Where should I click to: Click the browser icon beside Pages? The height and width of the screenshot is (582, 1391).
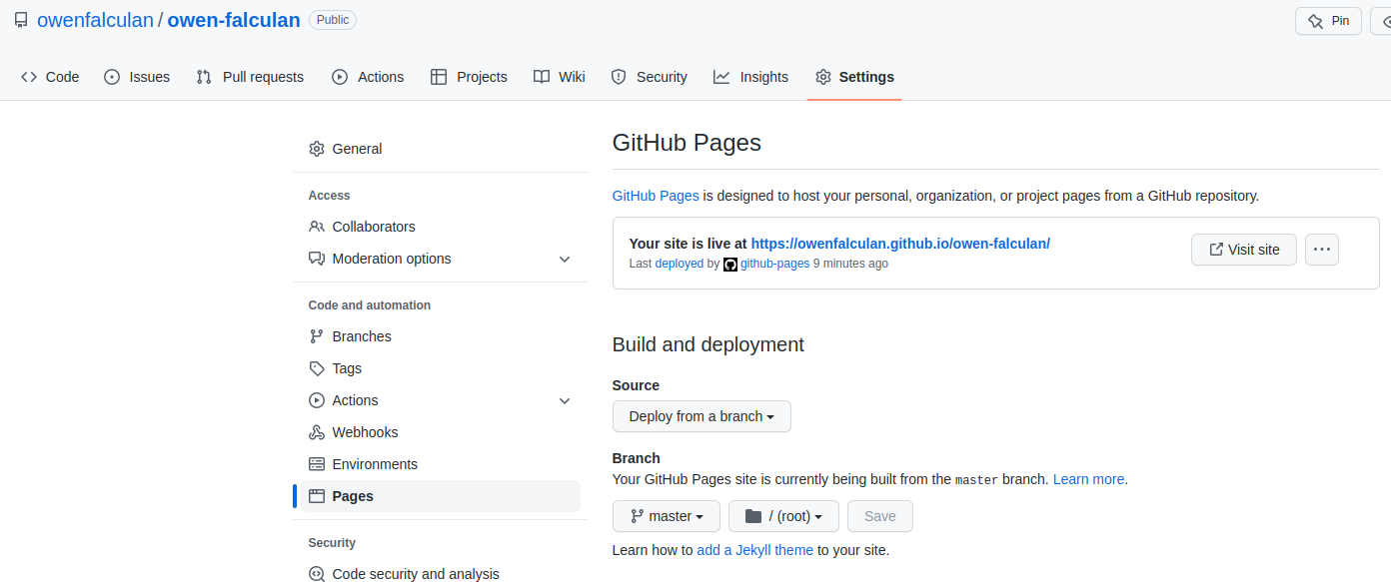pyautogui.click(x=317, y=496)
